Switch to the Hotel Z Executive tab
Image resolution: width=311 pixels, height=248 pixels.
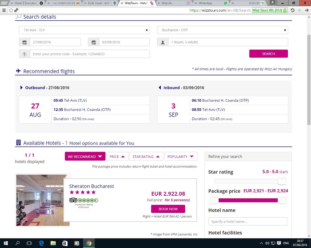coord(26,3)
